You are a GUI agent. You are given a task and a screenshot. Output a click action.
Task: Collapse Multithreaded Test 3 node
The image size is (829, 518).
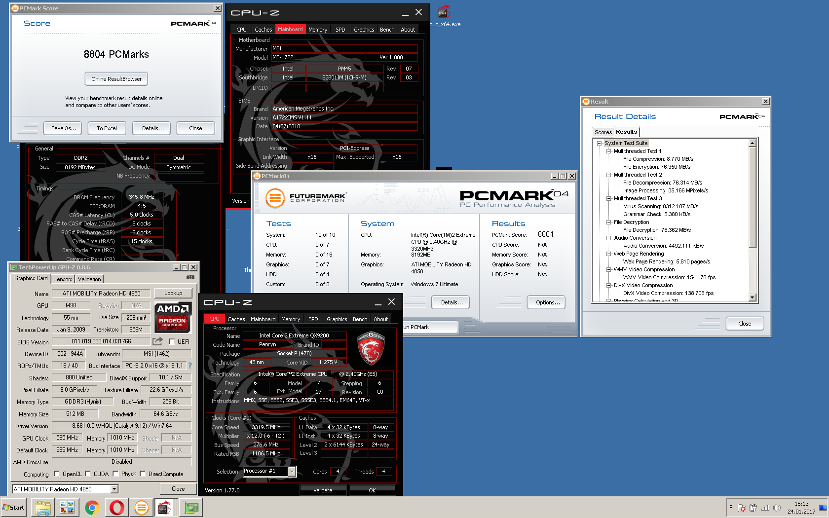[x=608, y=198]
